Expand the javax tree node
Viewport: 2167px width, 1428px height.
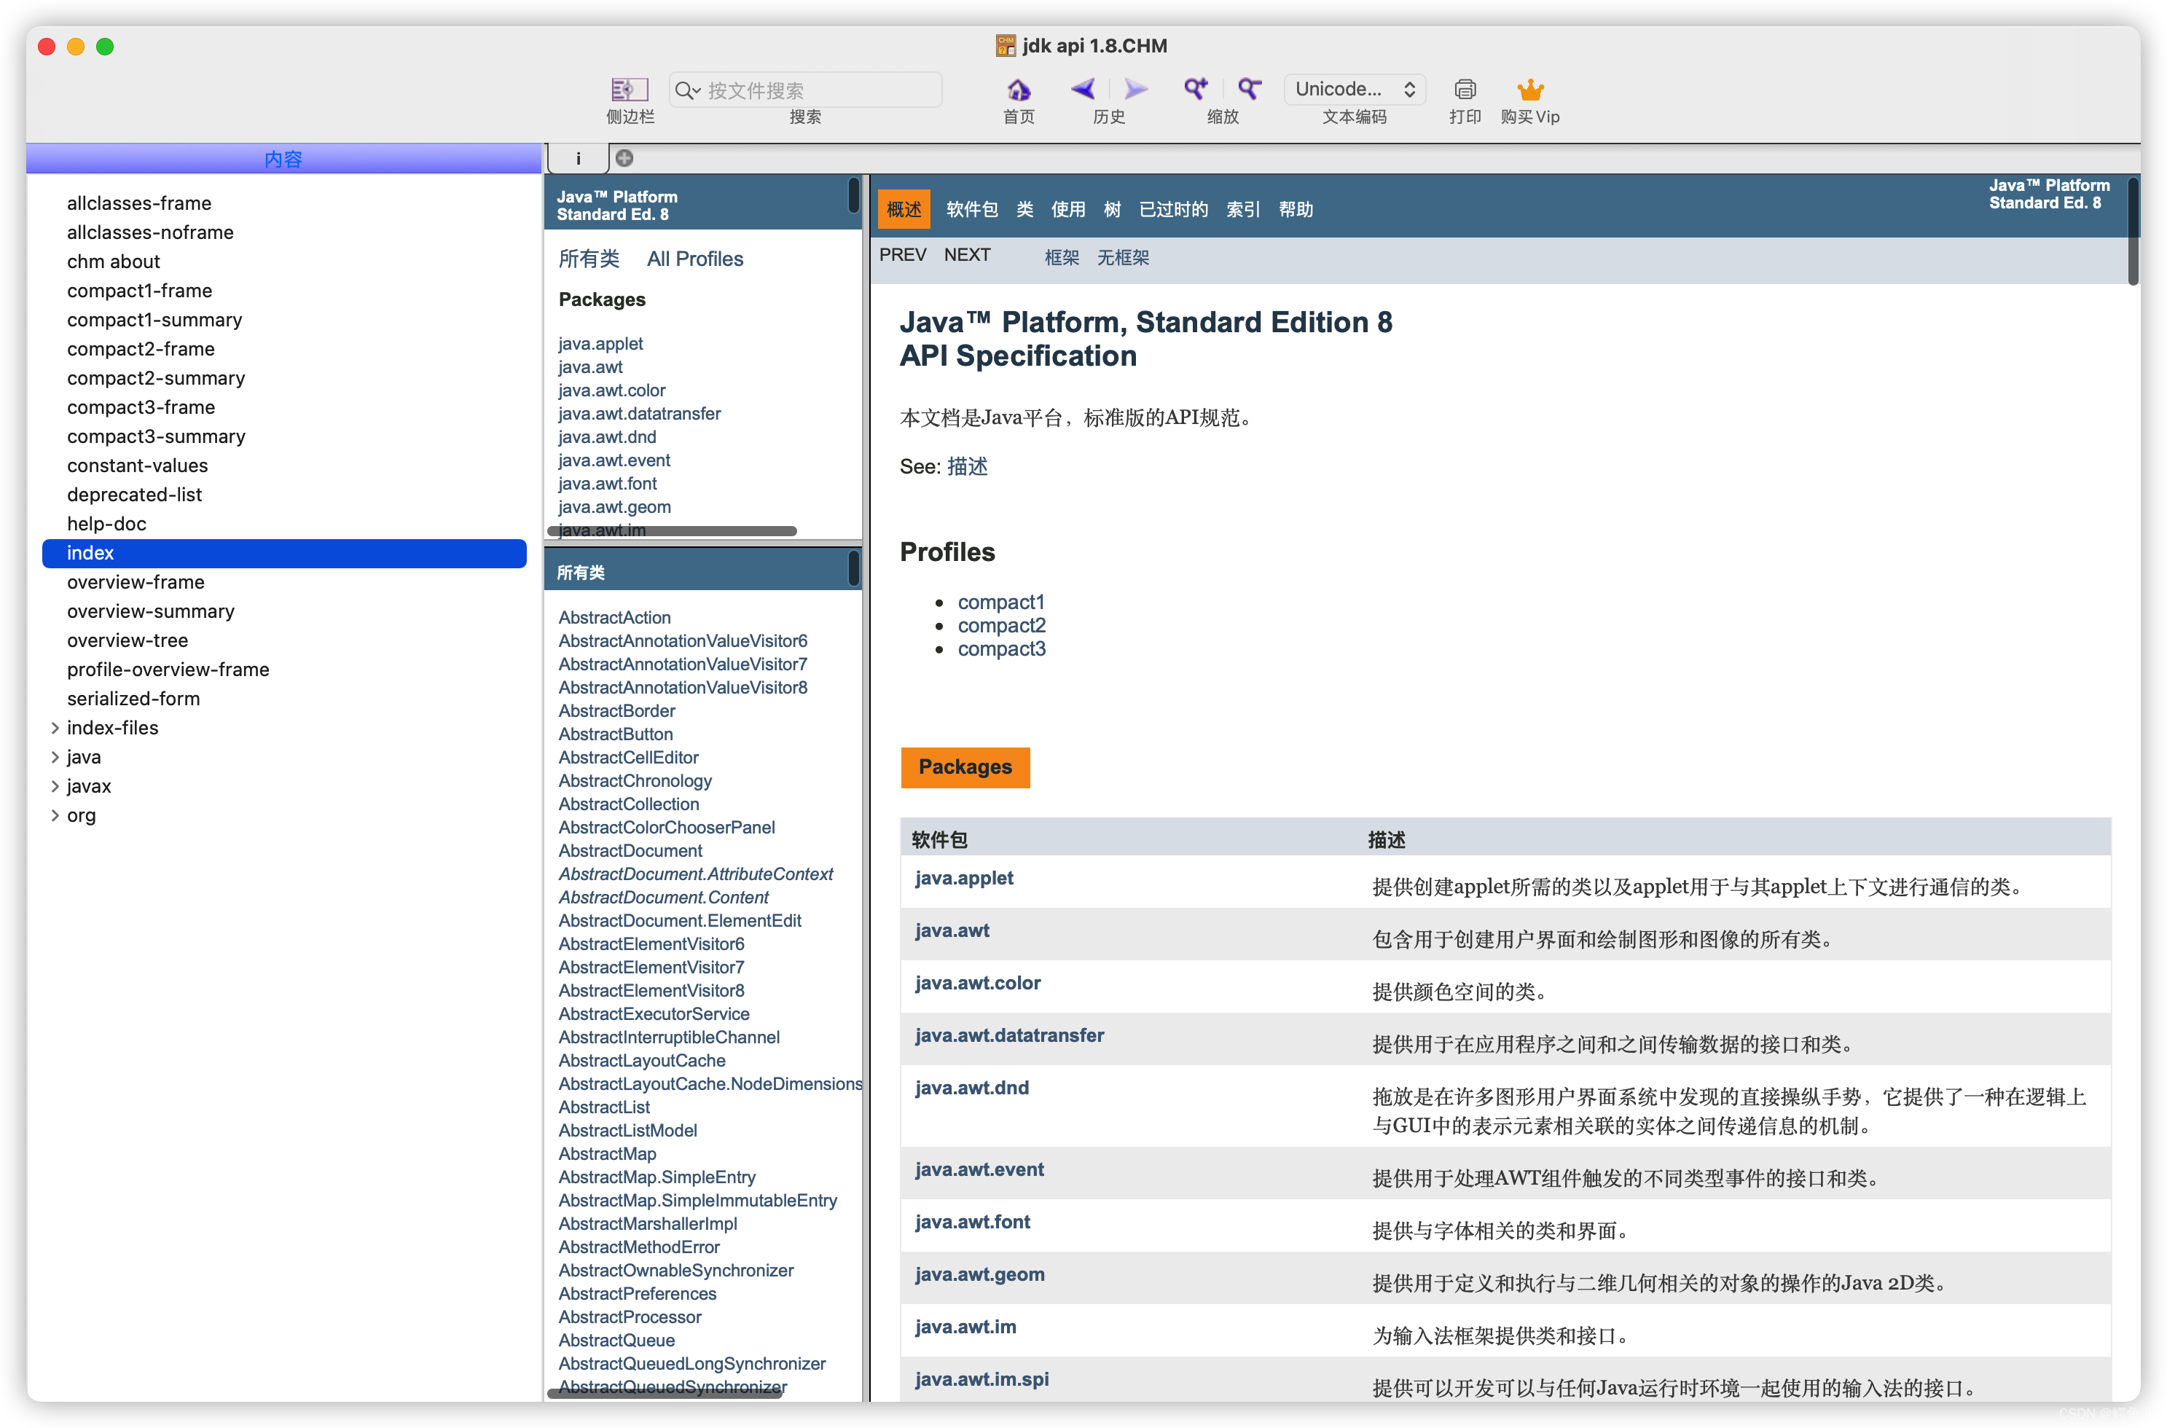point(55,786)
